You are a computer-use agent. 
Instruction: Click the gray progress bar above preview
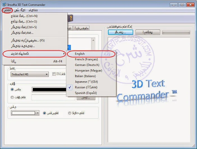(176, 32)
